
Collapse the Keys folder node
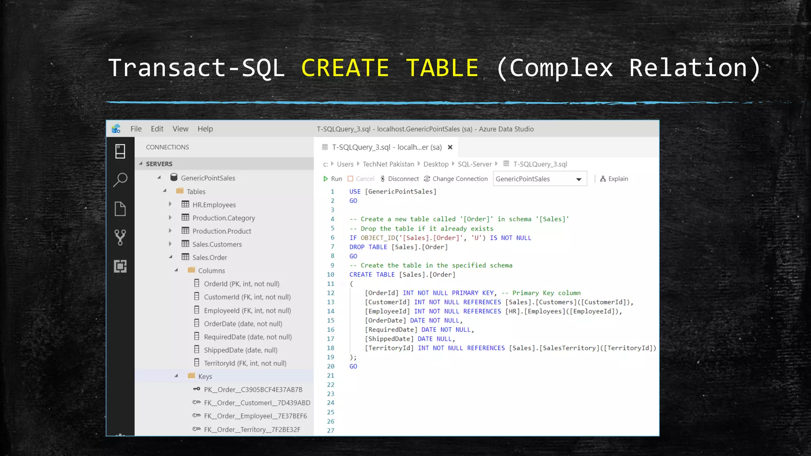click(x=177, y=376)
